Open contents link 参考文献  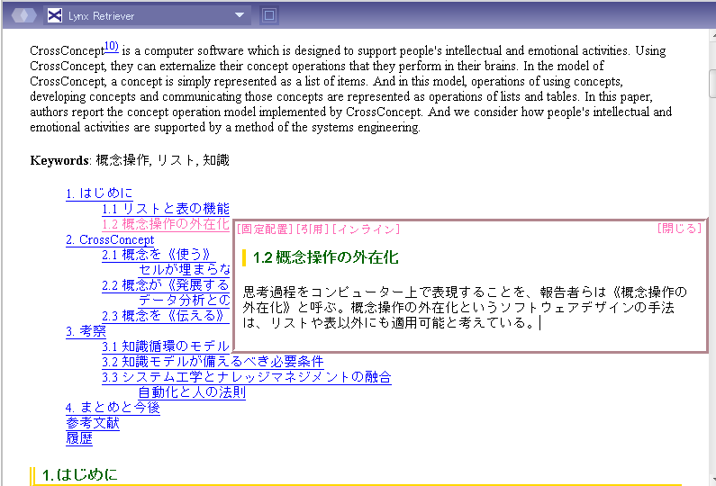click(x=93, y=423)
